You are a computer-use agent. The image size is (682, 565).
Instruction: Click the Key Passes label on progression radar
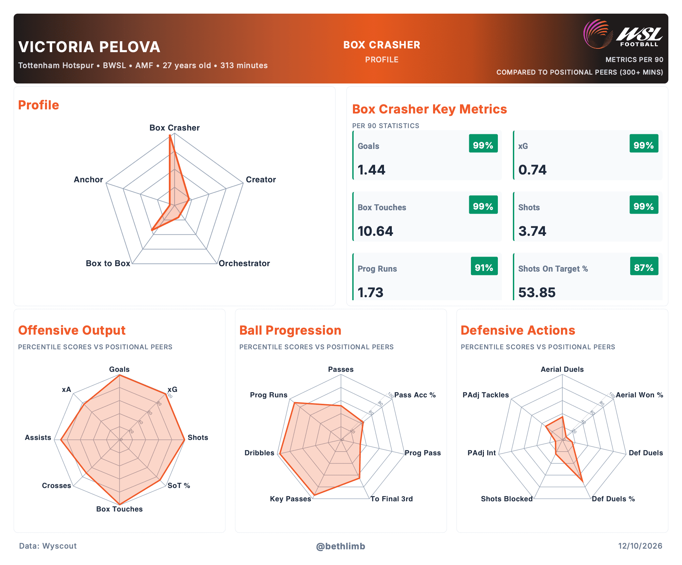coord(291,499)
